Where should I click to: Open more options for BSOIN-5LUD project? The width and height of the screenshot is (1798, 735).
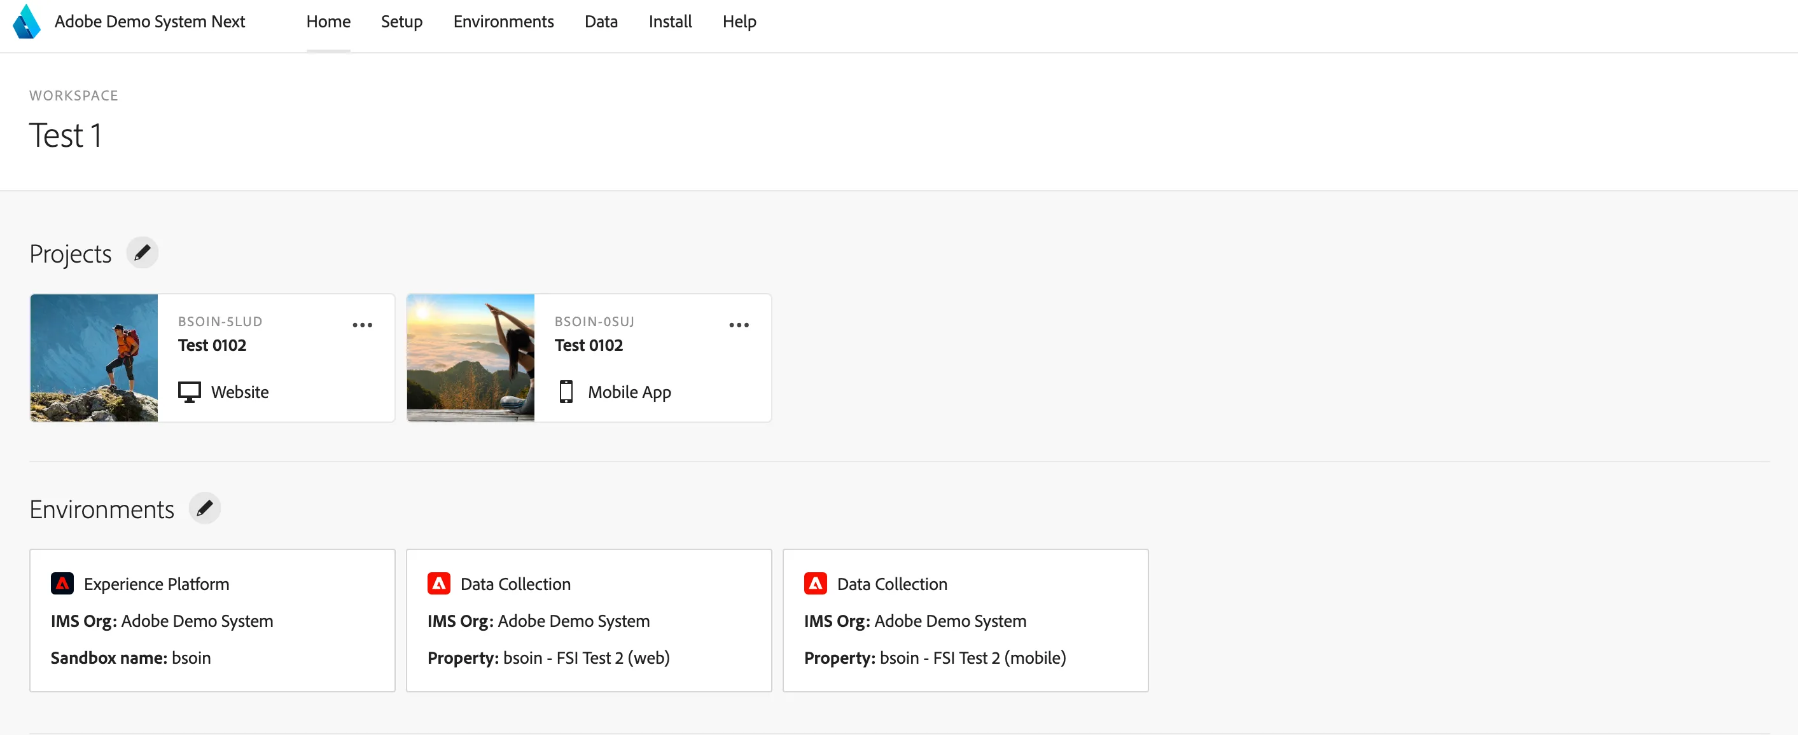coord(362,325)
